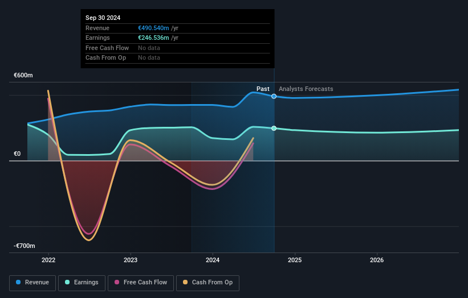
Task: Click the Cash From Op row label in tooltip
Action: coord(105,58)
